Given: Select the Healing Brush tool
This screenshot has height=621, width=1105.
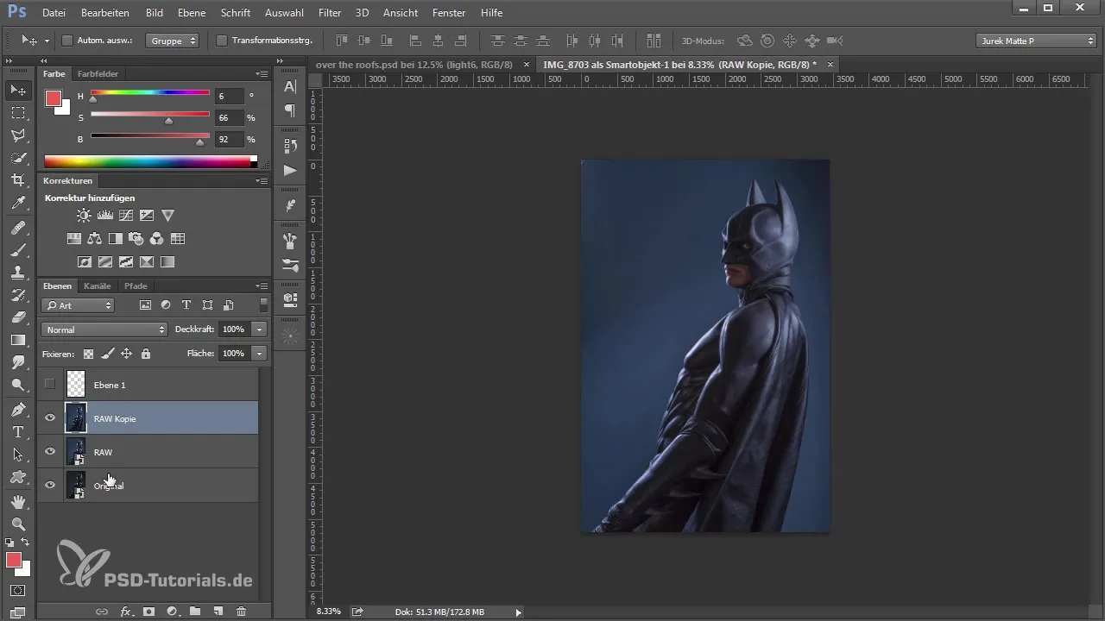Looking at the screenshot, I should point(18,228).
